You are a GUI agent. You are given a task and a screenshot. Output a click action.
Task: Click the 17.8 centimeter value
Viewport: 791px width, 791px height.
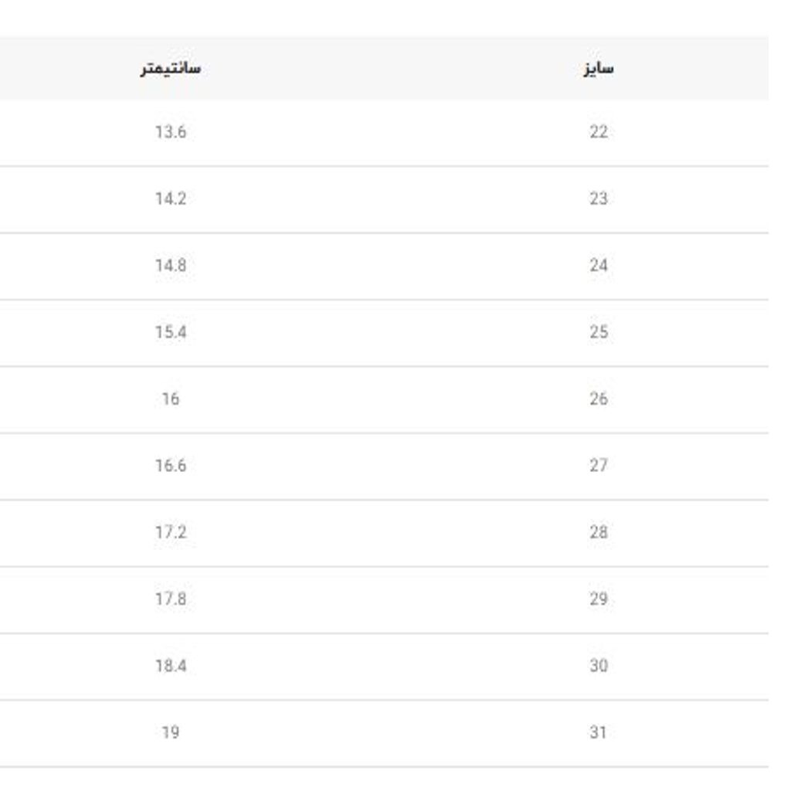pyautogui.click(x=170, y=599)
